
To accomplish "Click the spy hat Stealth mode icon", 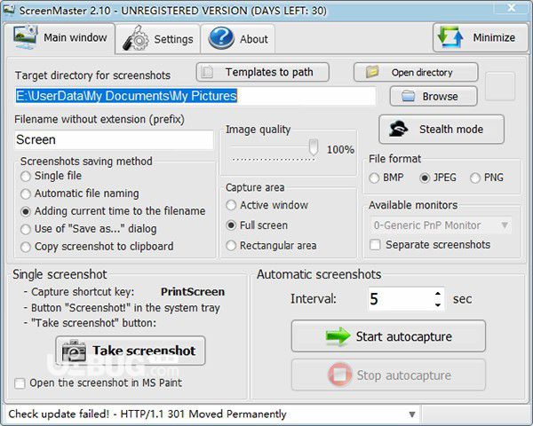I will point(398,129).
